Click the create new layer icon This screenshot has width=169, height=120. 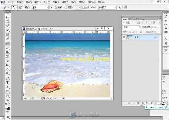pyautogui.click(x=152, y=103)
